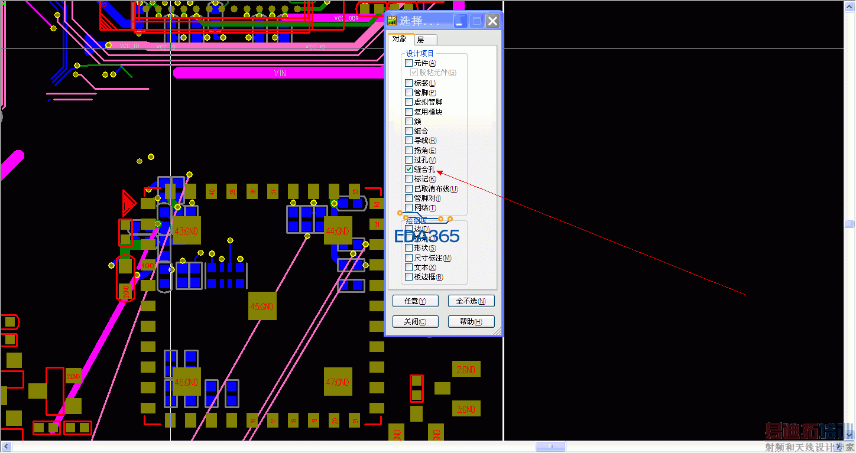This screenshot has width=856, height=453.
Task: Click the 全不选(N) button
Action: click(471, 301)
